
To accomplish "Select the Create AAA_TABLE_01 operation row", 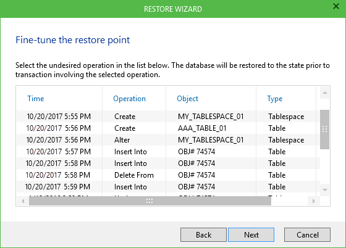I will coord(168,128).
